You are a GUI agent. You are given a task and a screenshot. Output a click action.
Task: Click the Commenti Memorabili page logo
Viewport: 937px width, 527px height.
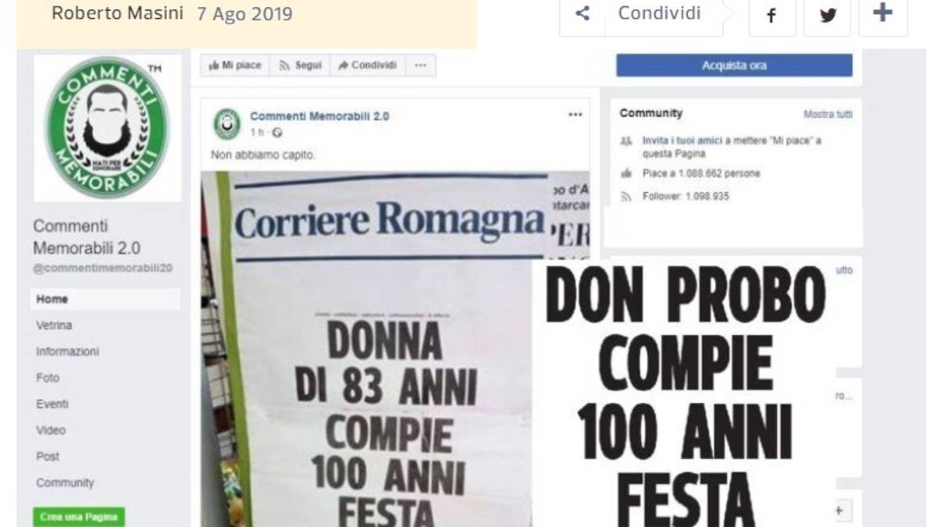point(107,128)
